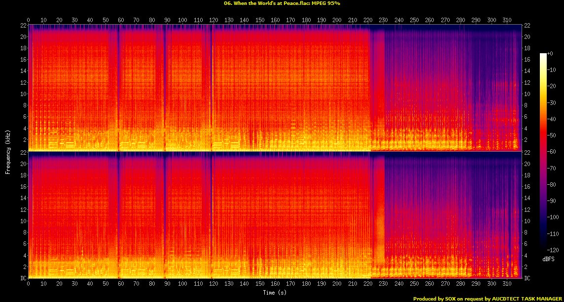This screenshot has height=302, width=564.
Task: Click the "DC" label at bottom left of the frequency axis
Action: tap(22, 278)
